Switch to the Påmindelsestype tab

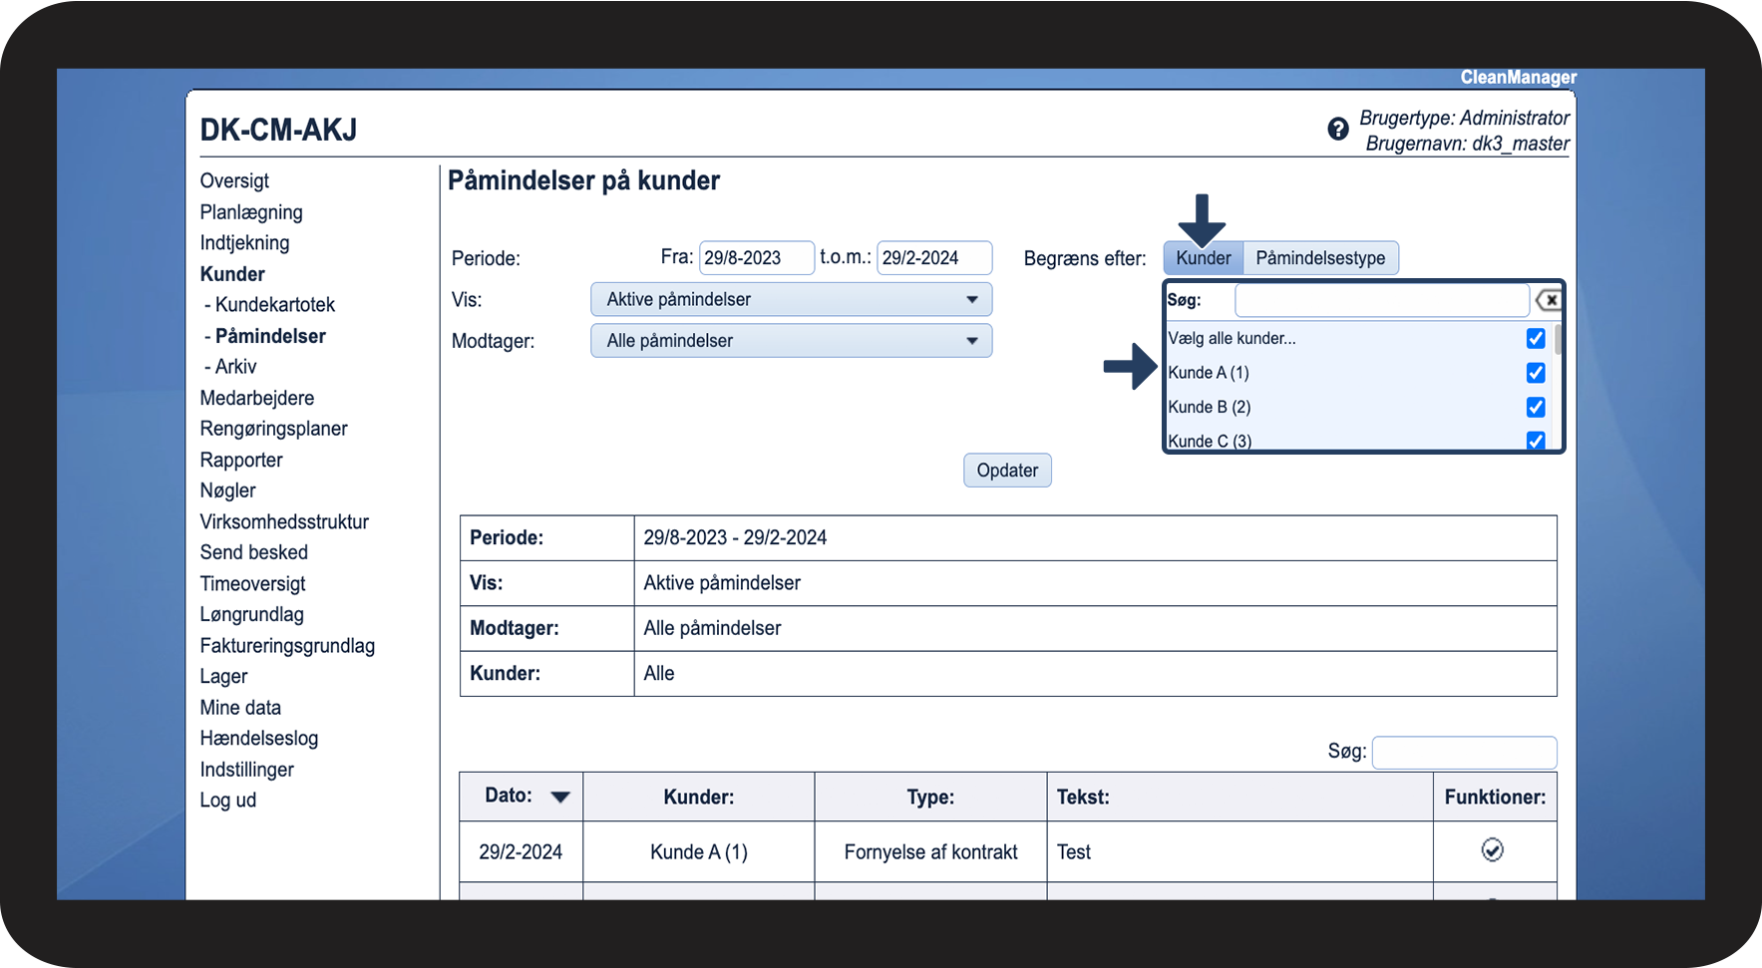[x=1320, y=258]
